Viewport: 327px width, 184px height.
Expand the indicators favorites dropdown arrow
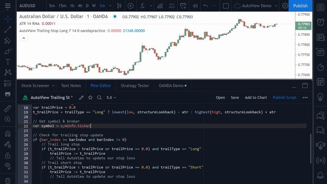tap(151, 6)
